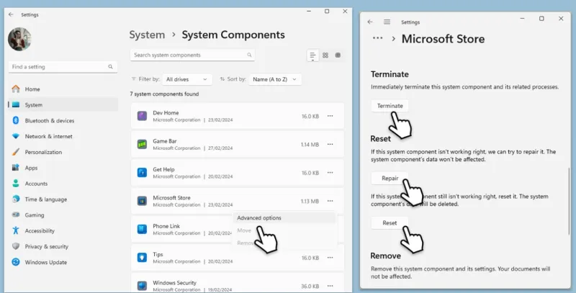Switch to grid view layout

325,55
